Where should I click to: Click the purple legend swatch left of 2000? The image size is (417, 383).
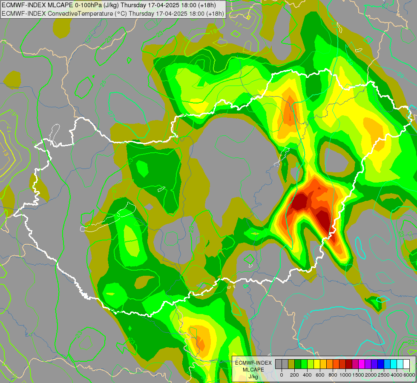click(x=368, y=364)
